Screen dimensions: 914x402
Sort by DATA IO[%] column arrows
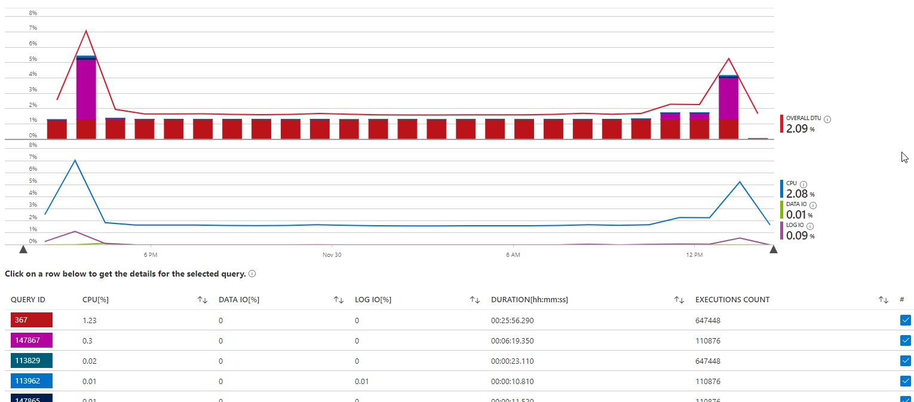339,300
